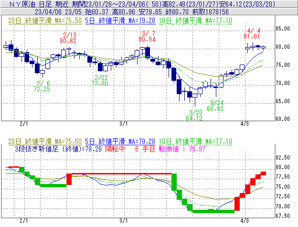Select upper chart 5日 MA=79.28 legend
This screenshot has width=298, height=227.
(120, 21)
